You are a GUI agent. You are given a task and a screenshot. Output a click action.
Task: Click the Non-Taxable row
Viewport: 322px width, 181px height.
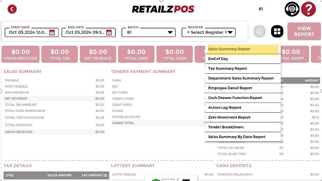tap(54, 87)
